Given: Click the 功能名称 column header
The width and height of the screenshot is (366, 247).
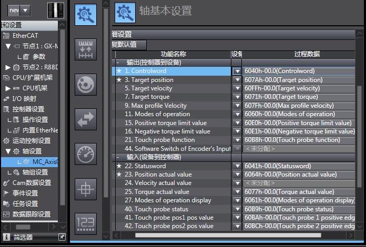Looking at the screenshot, I should point(173,54).
